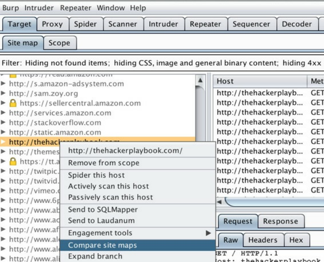Expand the sellercentral.amazon.com tree node
Viewport: 324px width, 262px height.
(x=3, y=103)
